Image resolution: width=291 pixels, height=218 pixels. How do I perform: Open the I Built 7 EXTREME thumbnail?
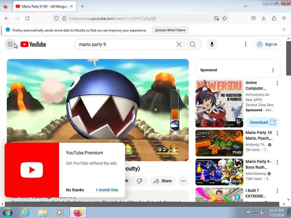219,195
